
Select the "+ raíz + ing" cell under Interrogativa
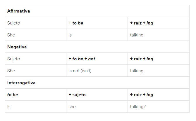coord(142,95)
